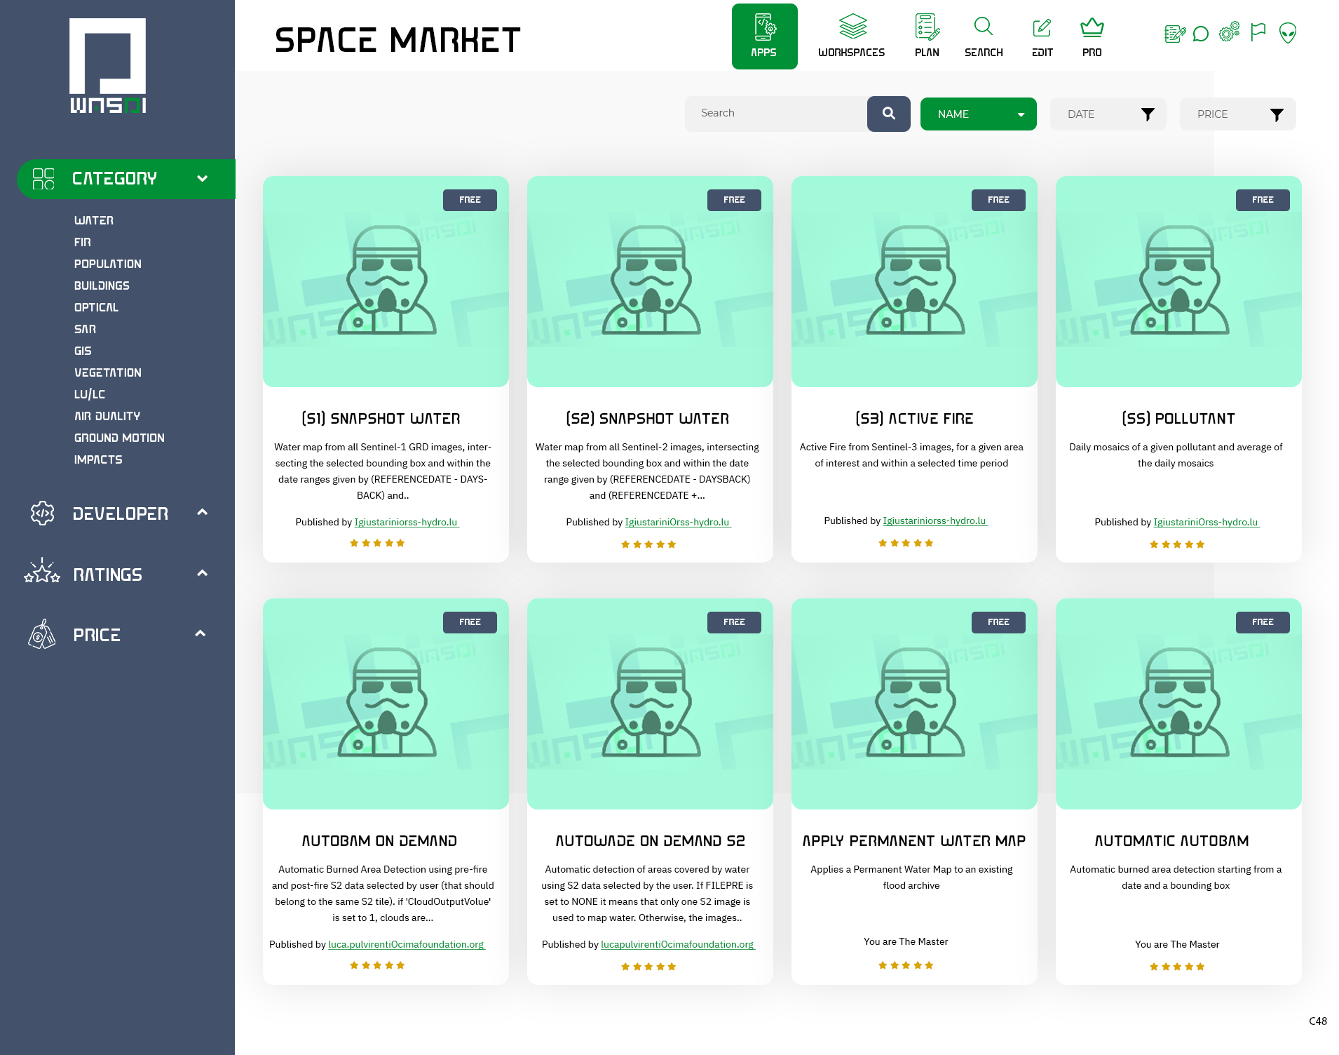Click the flag icon in header
1339x1055 pixels.
click(x=1258, y=32)
